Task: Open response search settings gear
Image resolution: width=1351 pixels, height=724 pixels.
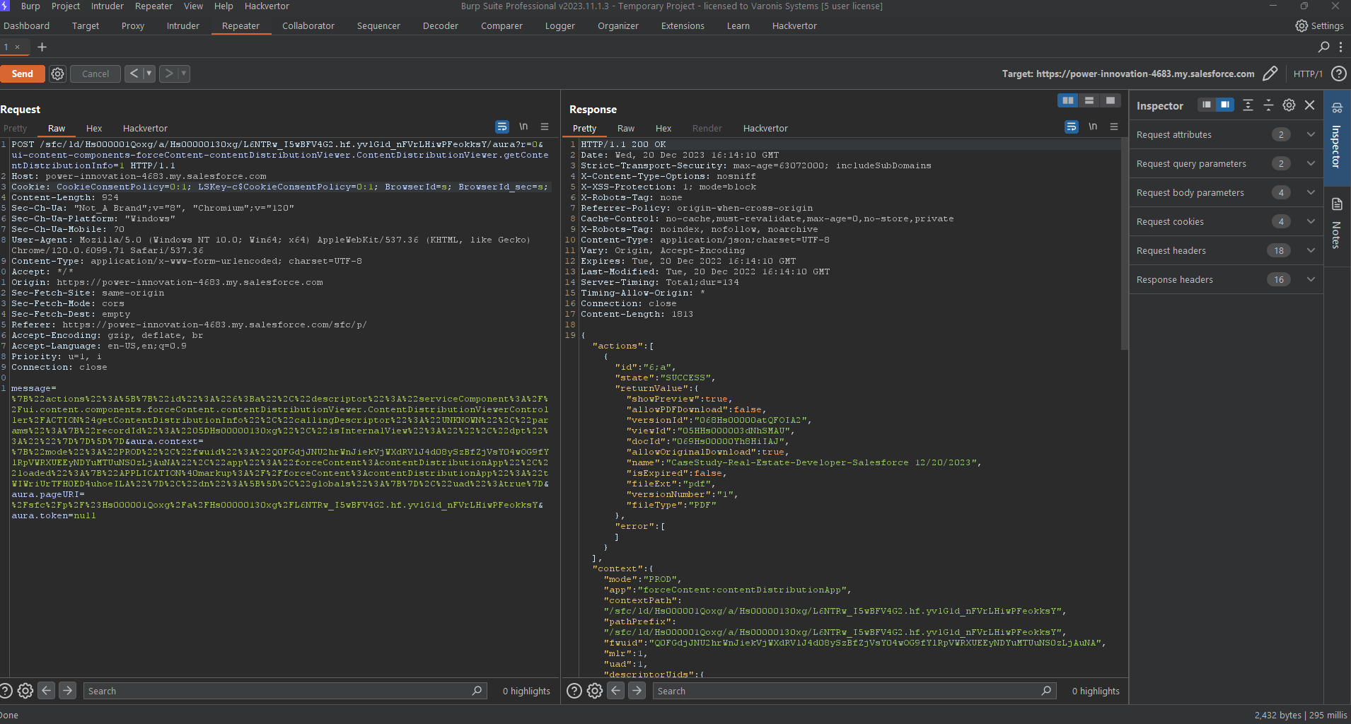Action: point(595,691)
